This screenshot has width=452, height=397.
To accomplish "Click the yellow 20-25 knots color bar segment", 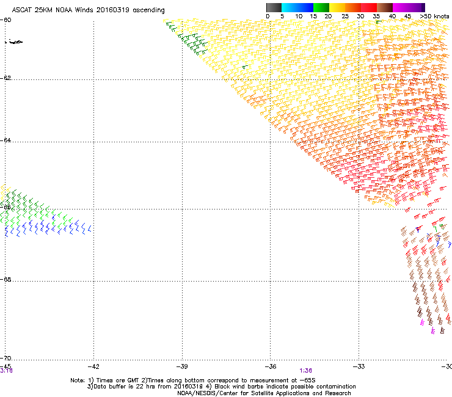I will pyautogui.click(x=337, y=7).
